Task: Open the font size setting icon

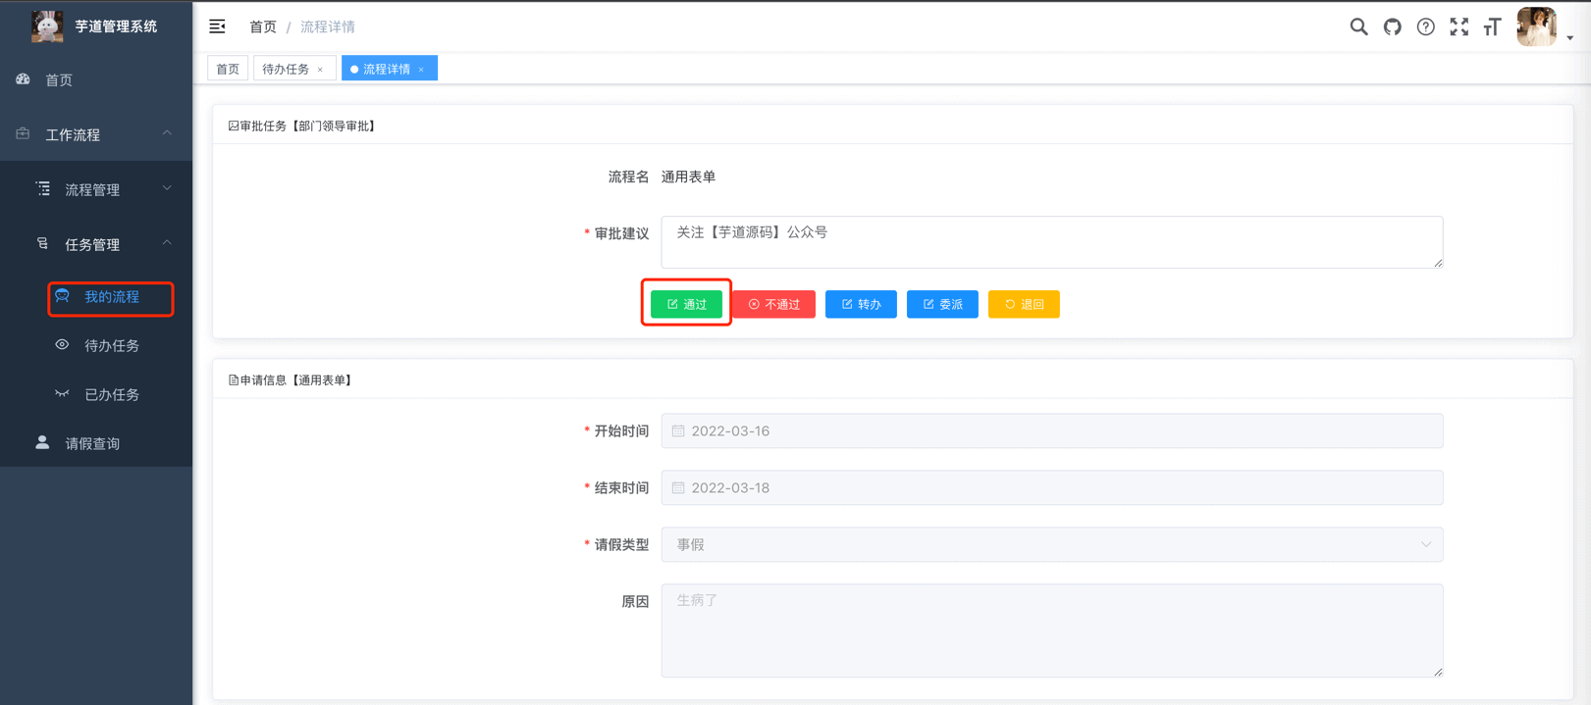Action: click(1492, 27)
